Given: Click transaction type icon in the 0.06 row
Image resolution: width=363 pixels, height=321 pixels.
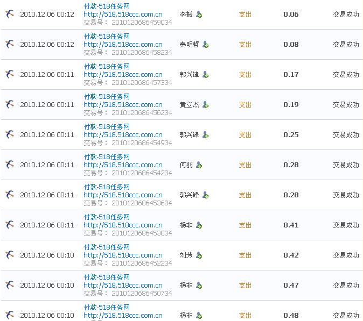Looking at the screenshot, I should point(9,14).
